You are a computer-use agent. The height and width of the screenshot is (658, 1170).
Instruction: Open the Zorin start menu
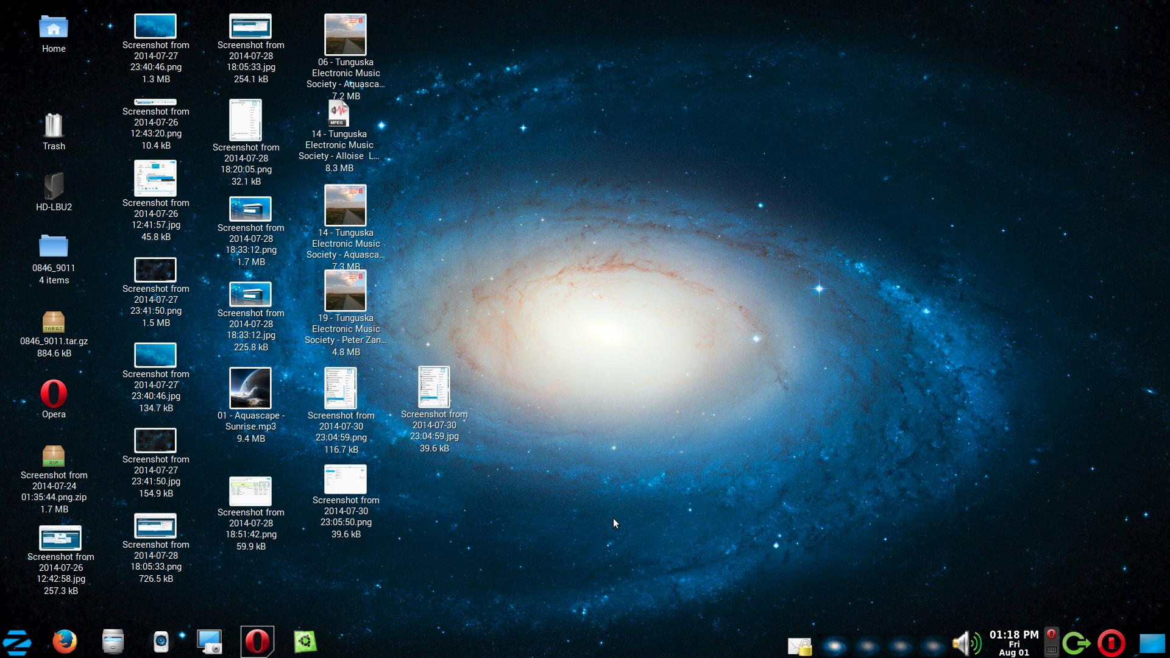[17, 642]
